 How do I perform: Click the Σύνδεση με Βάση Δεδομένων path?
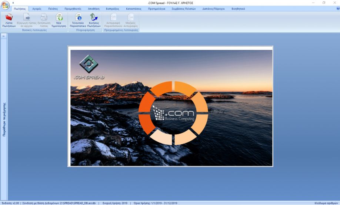(59, 203)
